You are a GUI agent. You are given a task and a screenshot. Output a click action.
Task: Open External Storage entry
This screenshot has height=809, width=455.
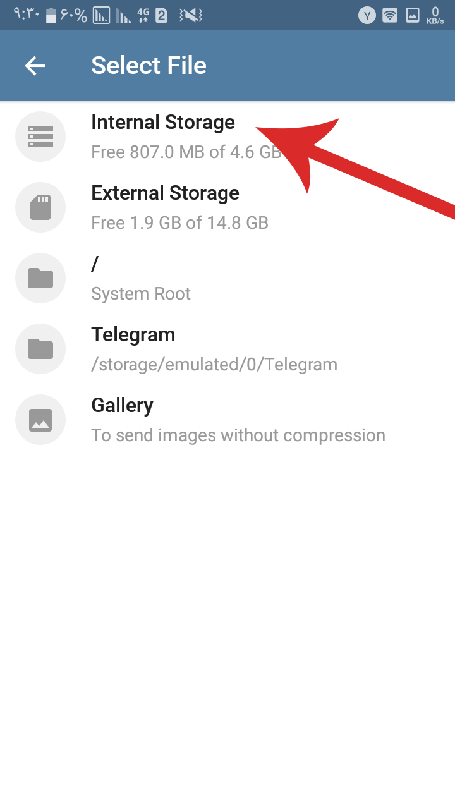[x=227, y=207]
